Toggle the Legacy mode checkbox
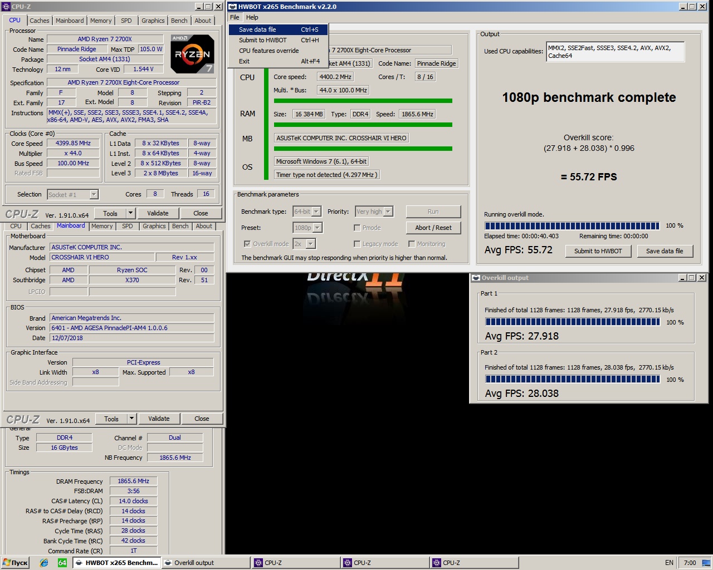Screen dimensions: 713x570 pos(357,244)
